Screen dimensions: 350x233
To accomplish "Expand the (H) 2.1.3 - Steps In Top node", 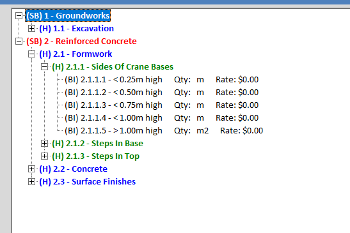I will 44,156.
